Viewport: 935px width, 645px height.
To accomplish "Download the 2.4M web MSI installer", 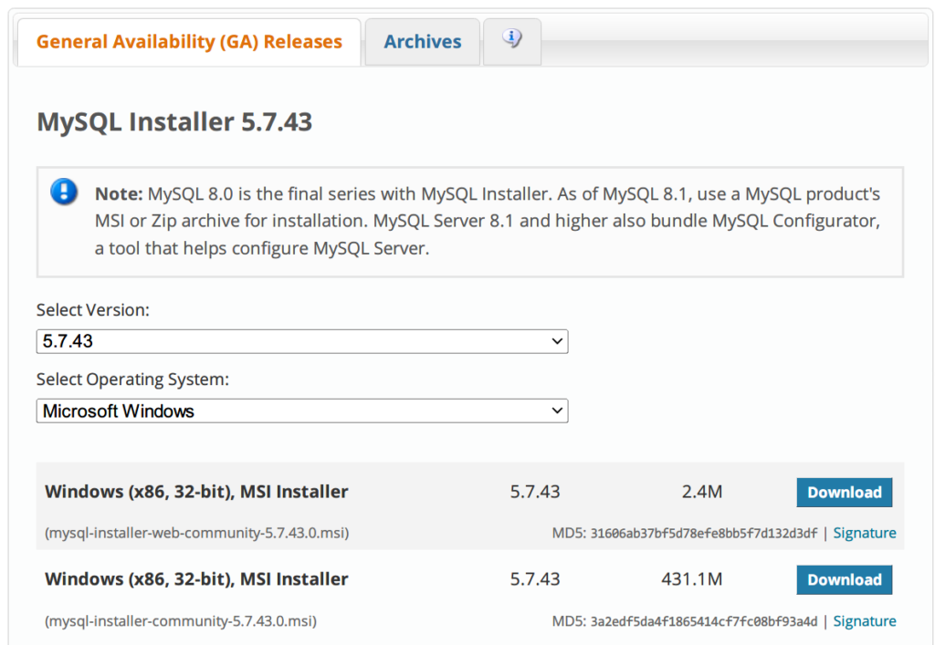I will pos(845,493).
